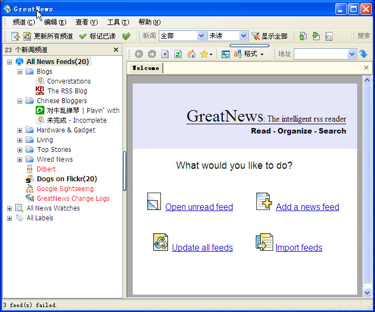Click the blue window layout icon
375x312 pixels.
point(225,54)
